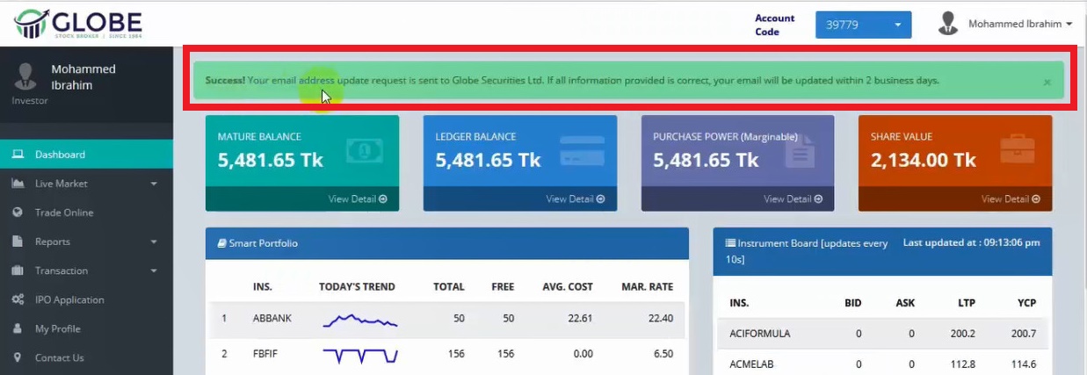Dismiss the green success alert banner
The image size is (1087, 375).
tap(1046, 82)
